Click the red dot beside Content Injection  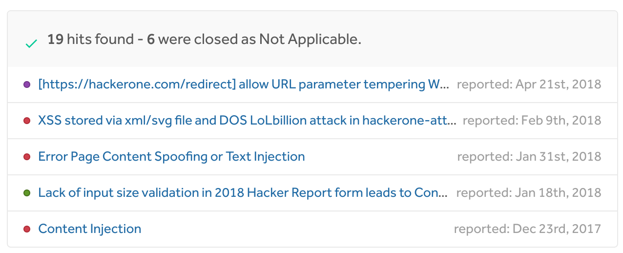click(27, 229)
